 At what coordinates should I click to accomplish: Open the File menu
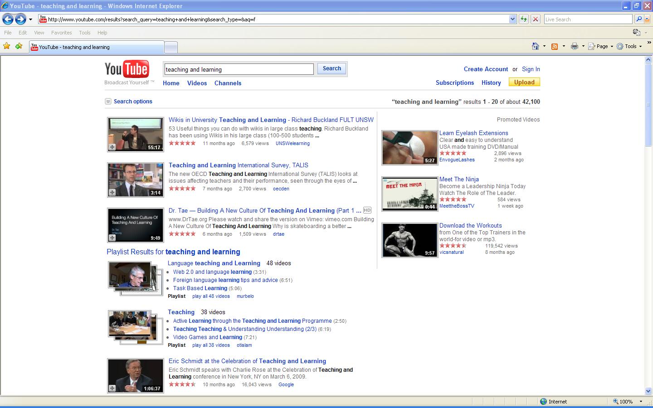(8, 33)
